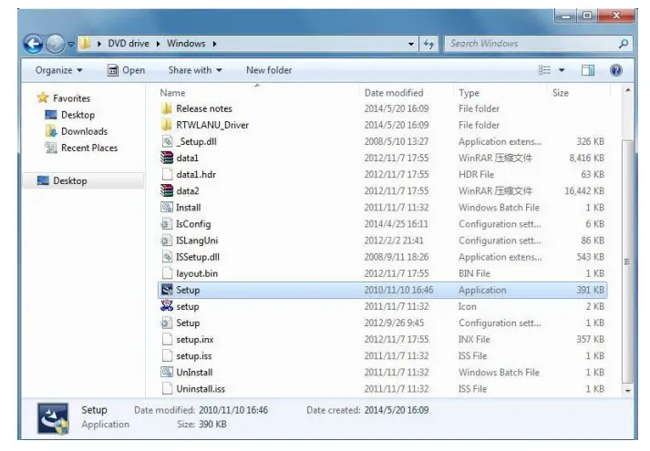Click Open in the toolbar
Screen dimensions: 650x451
[127, 70]
